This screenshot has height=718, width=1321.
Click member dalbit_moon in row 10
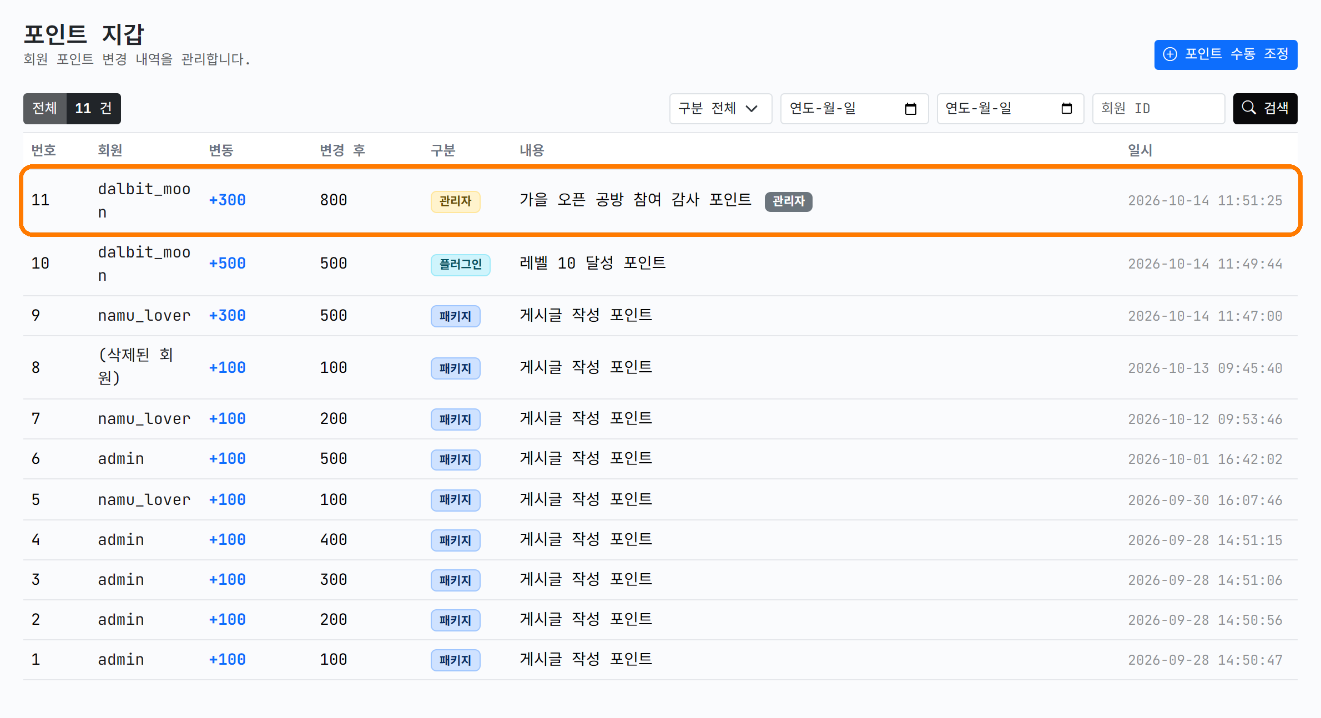coord(144,264)
